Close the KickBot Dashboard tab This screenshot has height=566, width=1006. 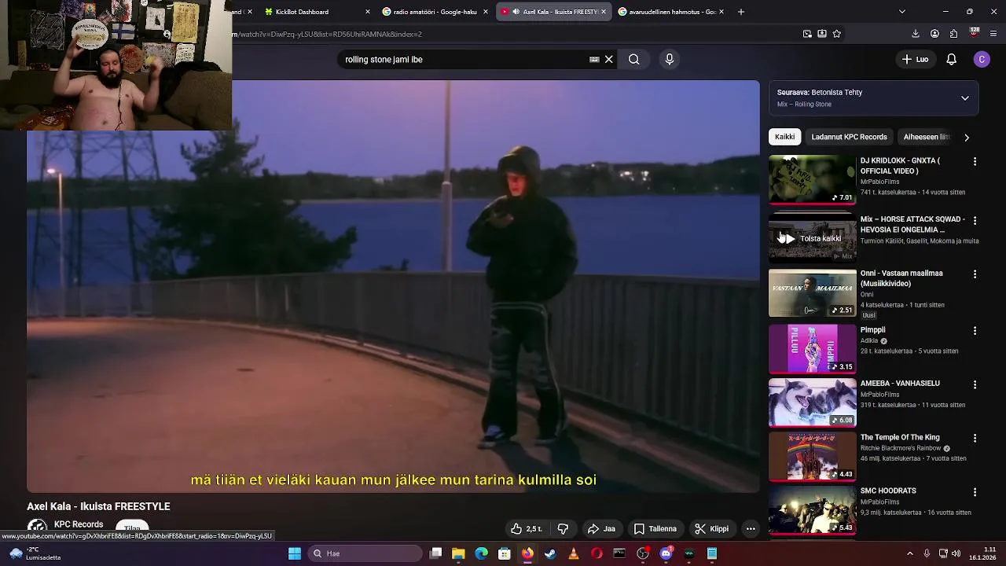coord(368,12)
